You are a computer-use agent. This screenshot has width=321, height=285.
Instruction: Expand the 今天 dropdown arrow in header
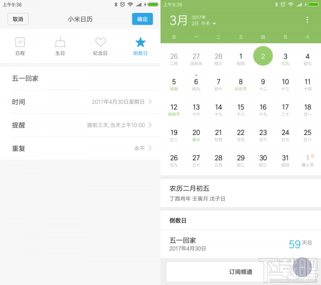214,24
